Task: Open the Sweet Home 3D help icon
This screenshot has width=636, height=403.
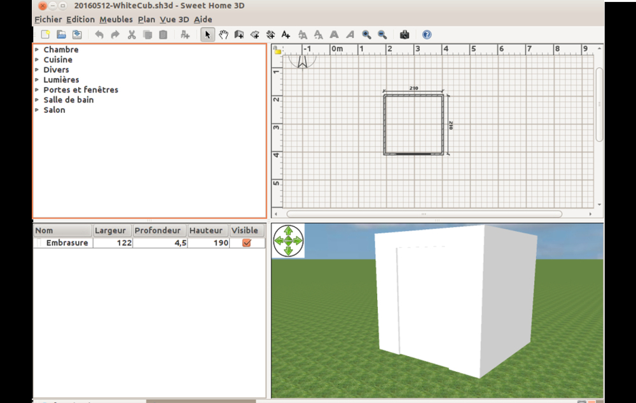Action: (427, 35)
